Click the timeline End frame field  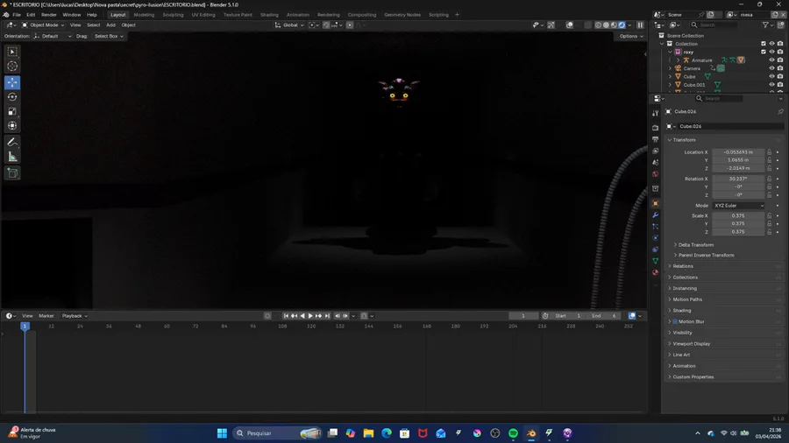click(605, 316)
